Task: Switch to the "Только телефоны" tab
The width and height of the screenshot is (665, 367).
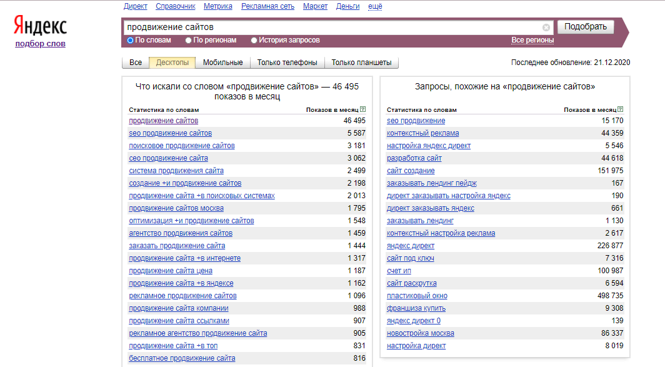Action: (287, 63)
